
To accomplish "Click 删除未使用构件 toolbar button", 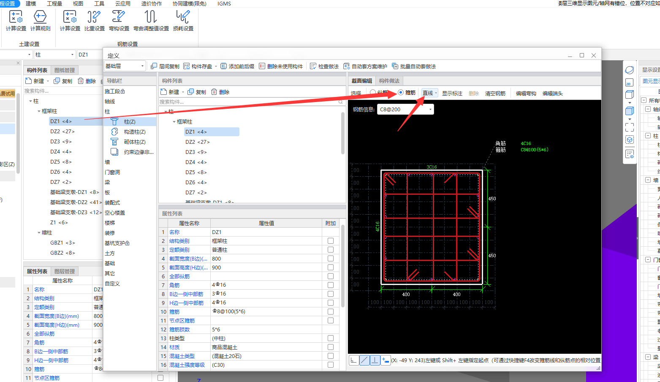I will coord(281,66).
